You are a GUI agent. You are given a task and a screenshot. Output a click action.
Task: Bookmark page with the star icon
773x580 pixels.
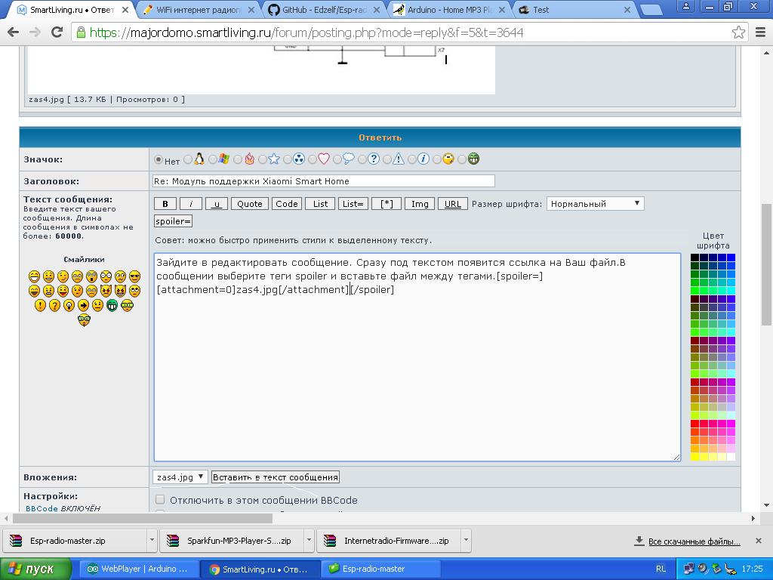point(738,32)
